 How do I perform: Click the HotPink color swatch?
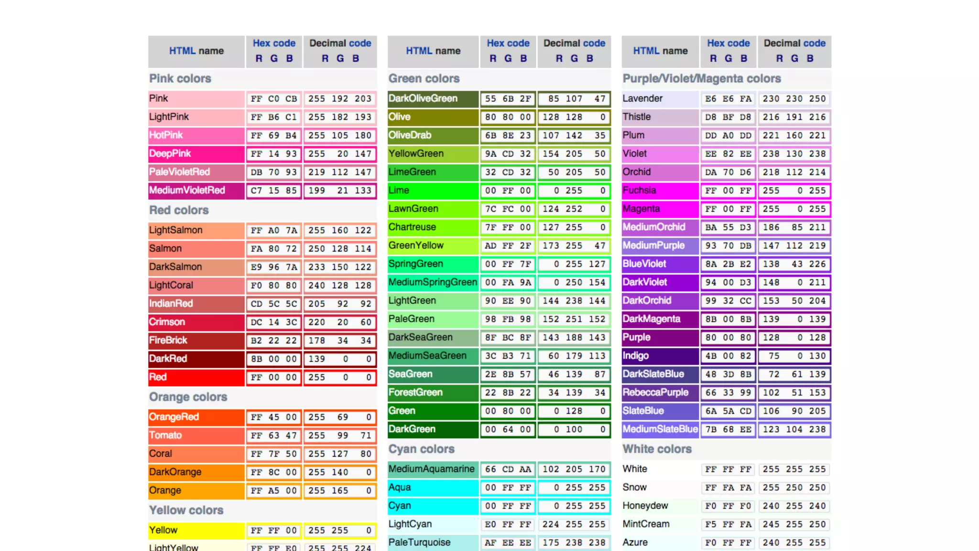tap(196, 135)
